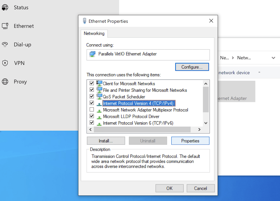Uncheck Microsoft LLDP Protocol Driver
Screen dimensions: 280x201
tap(92, 116)
